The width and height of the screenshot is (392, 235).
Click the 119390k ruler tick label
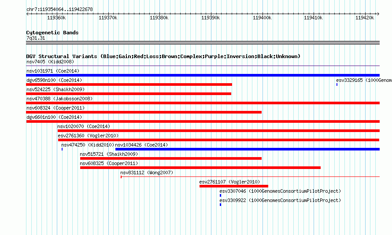pyautogui.click(x=211, y=18)
